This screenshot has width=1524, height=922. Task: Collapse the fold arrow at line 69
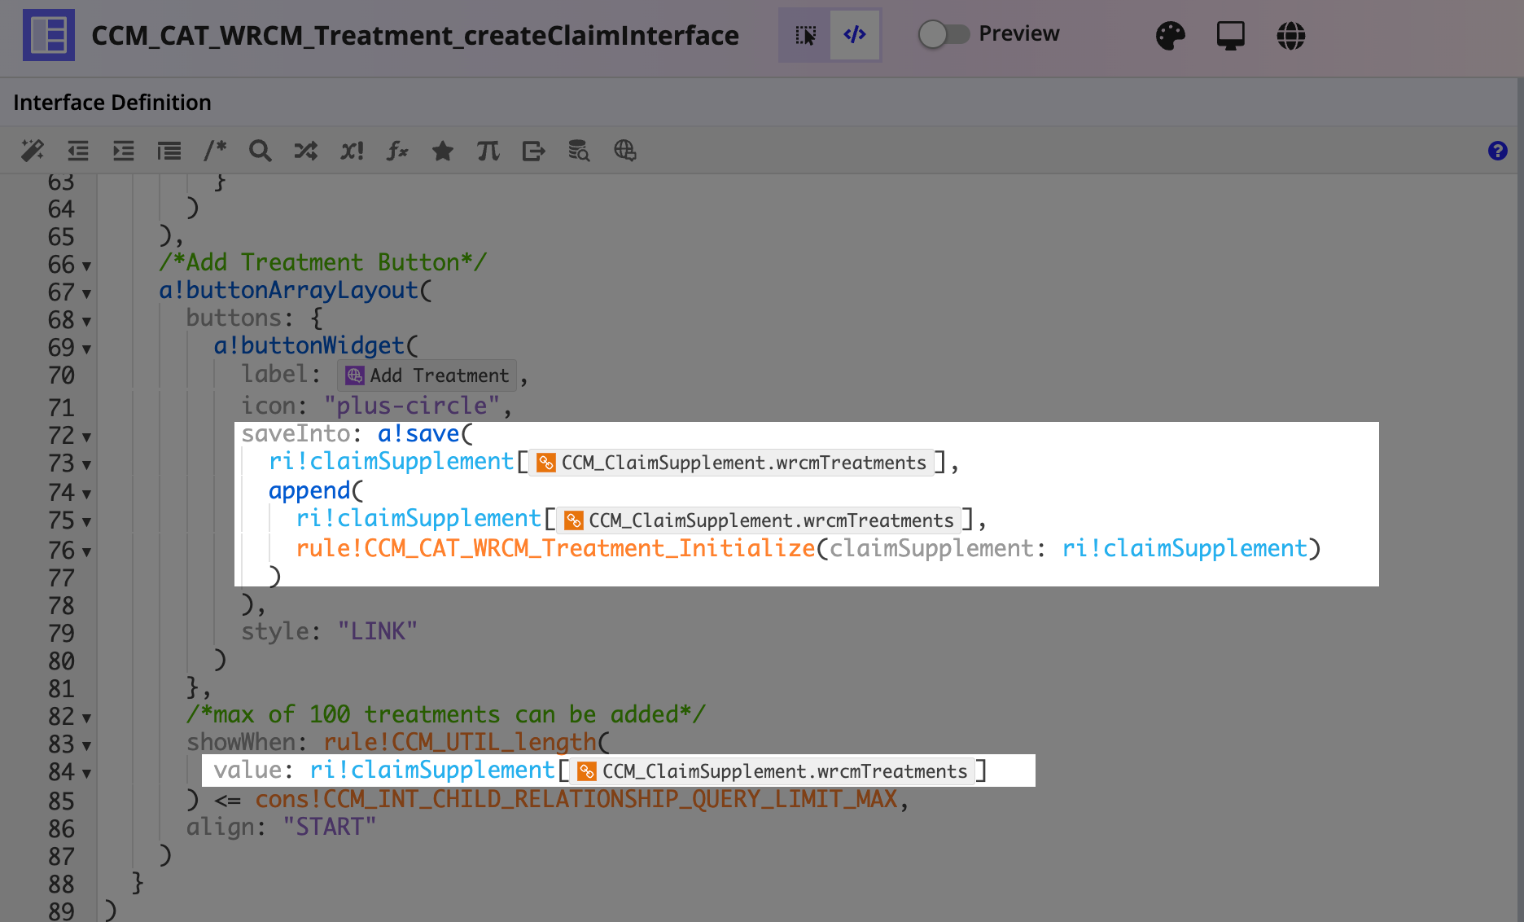[86, 349]
